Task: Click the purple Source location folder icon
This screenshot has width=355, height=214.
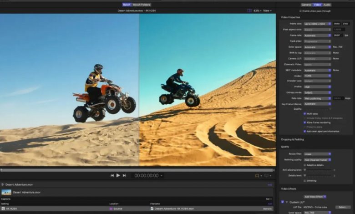Action: [x=111, y=209]
